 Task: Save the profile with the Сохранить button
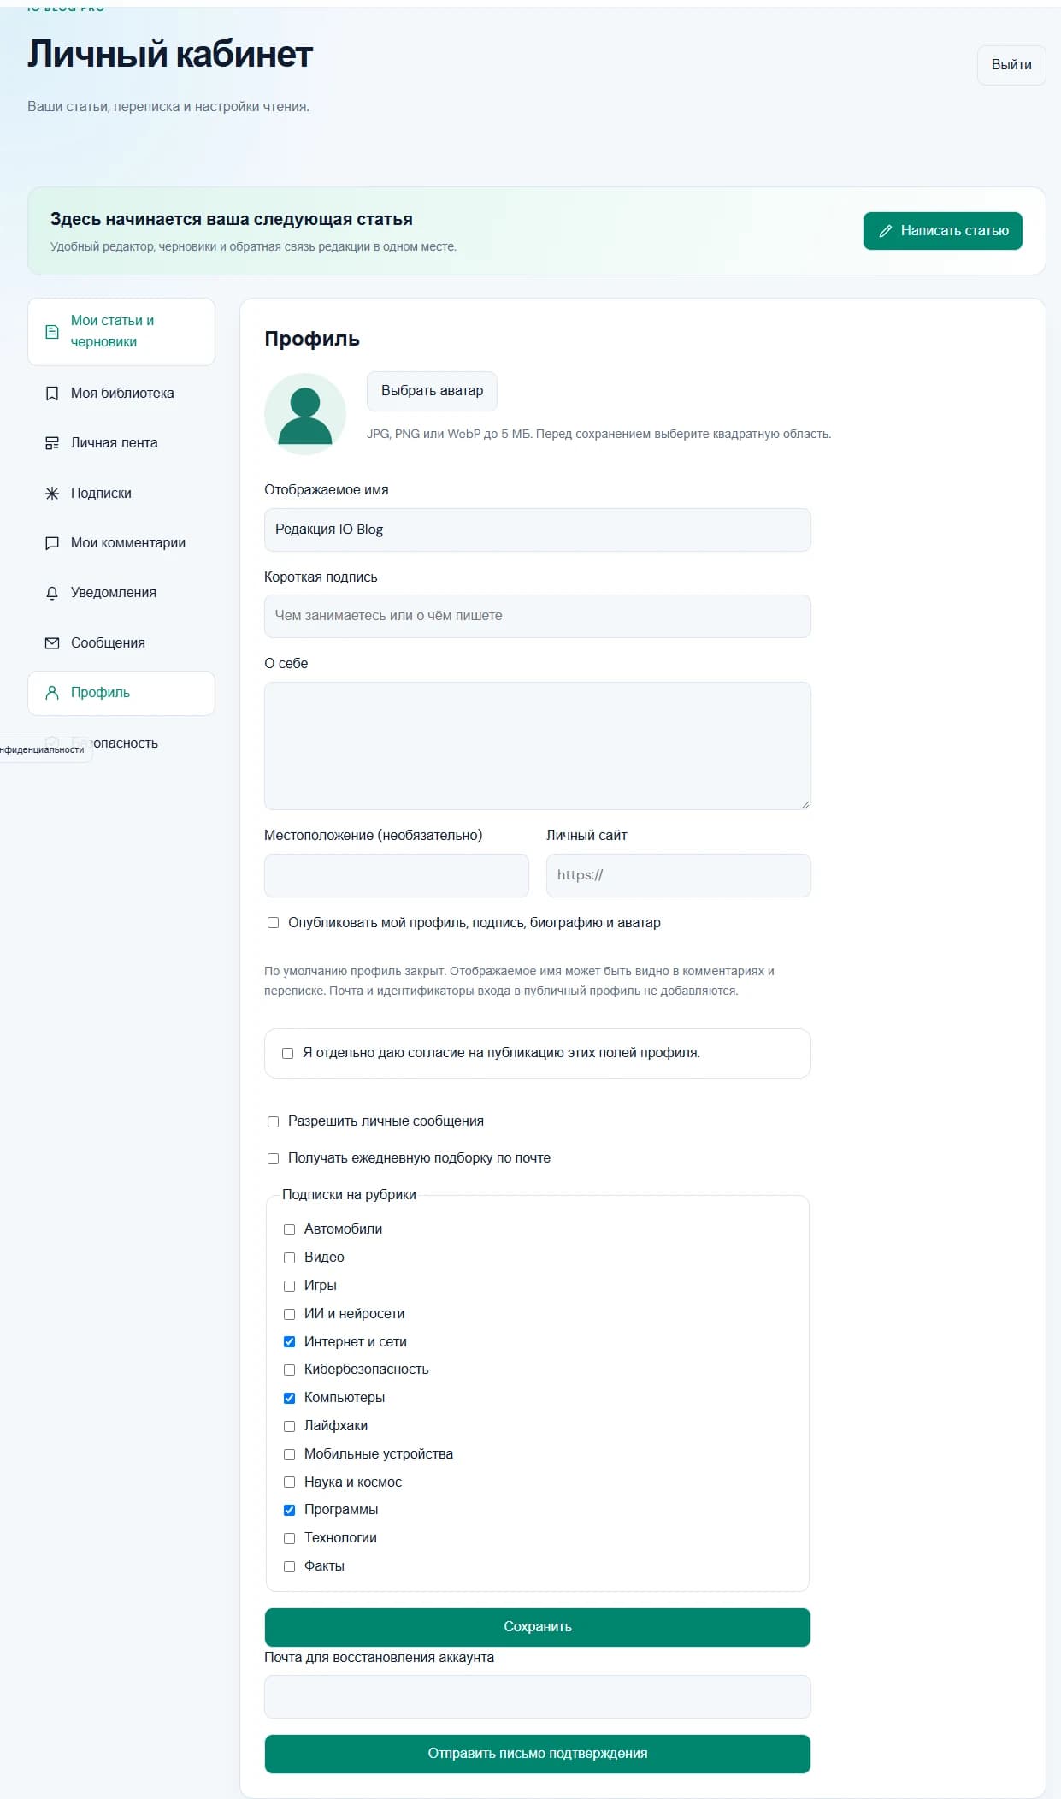point(538,1627)
